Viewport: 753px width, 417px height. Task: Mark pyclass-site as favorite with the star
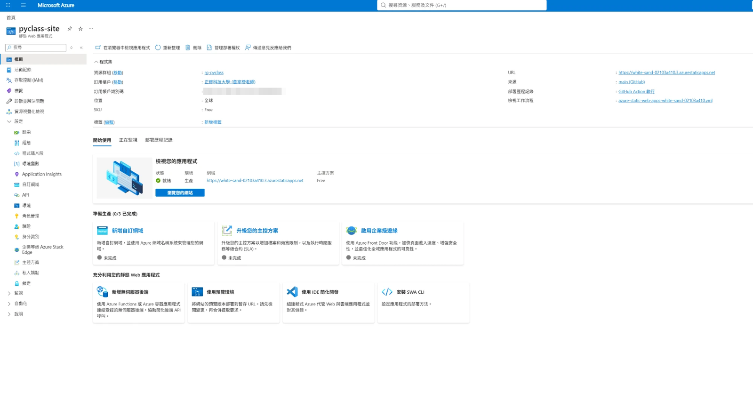80,29
